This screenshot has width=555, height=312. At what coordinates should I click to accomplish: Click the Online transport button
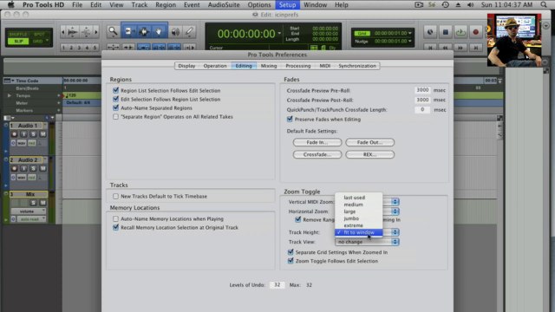[x=430, y=32]
